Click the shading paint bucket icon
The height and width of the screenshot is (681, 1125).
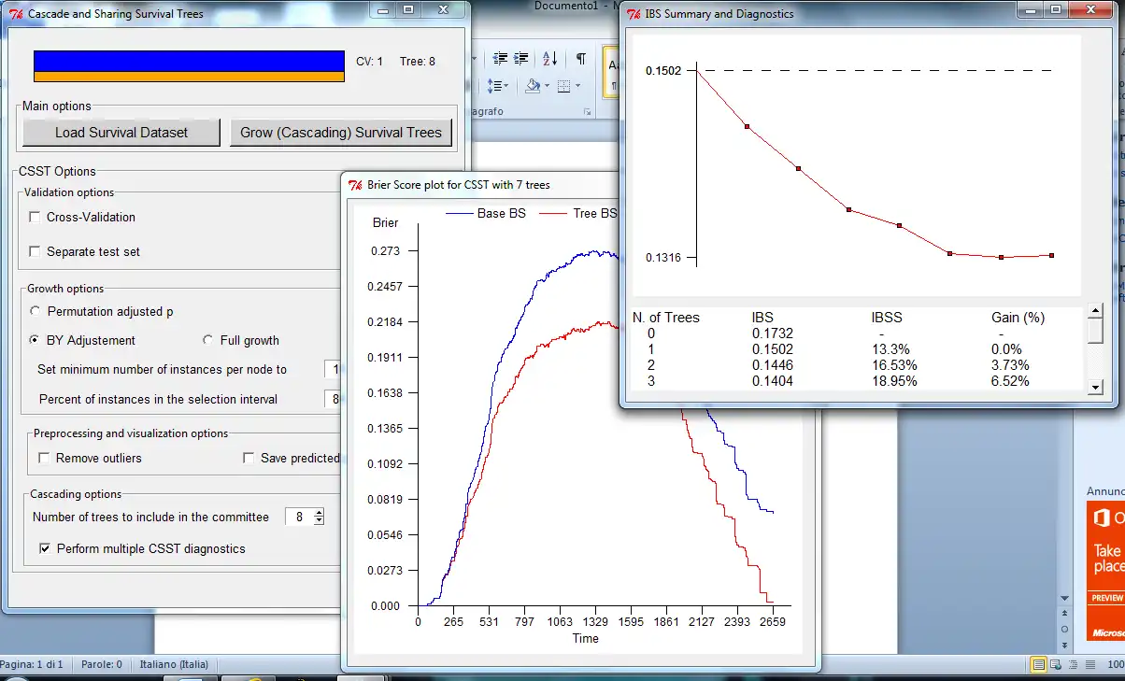pyautogui.click(x=532, y=86)
